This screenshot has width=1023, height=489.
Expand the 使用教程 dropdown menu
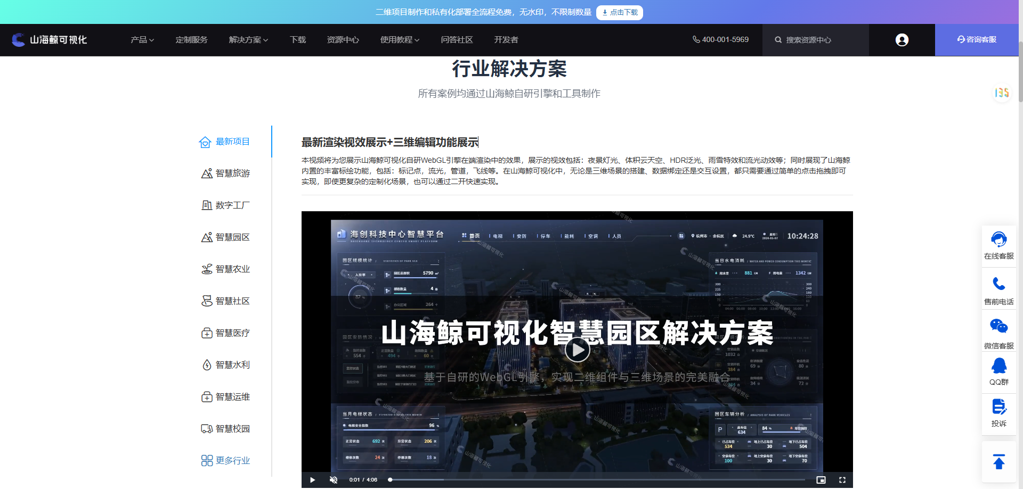[400, 40]
